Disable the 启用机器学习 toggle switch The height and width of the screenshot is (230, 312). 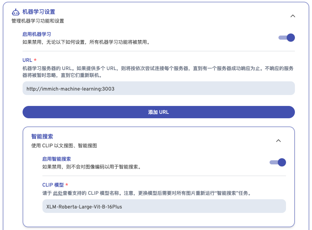tap(287, 38)
